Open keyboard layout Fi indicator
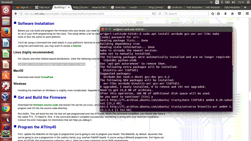Image resolution: width=251 pixels, height=141 pixels. [217, 2]
